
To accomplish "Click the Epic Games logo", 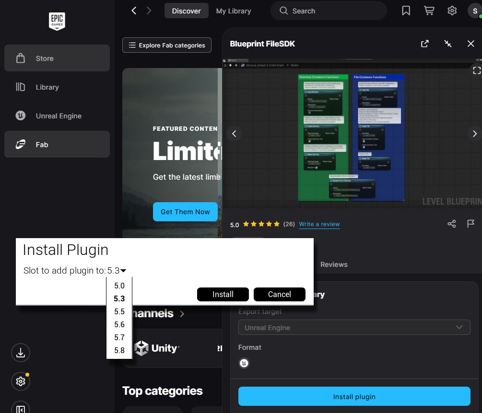I will click(x=57, y=21).
